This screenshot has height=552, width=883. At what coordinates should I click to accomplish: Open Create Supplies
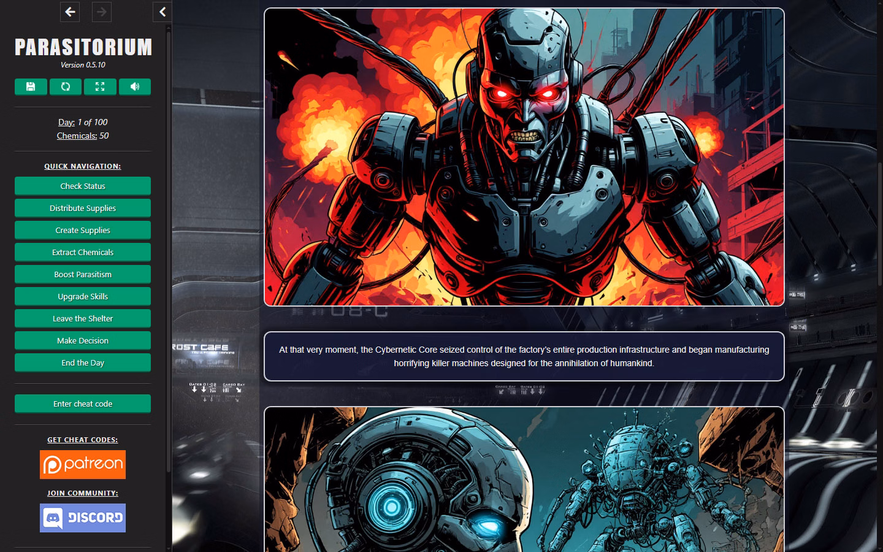[83, 230]
